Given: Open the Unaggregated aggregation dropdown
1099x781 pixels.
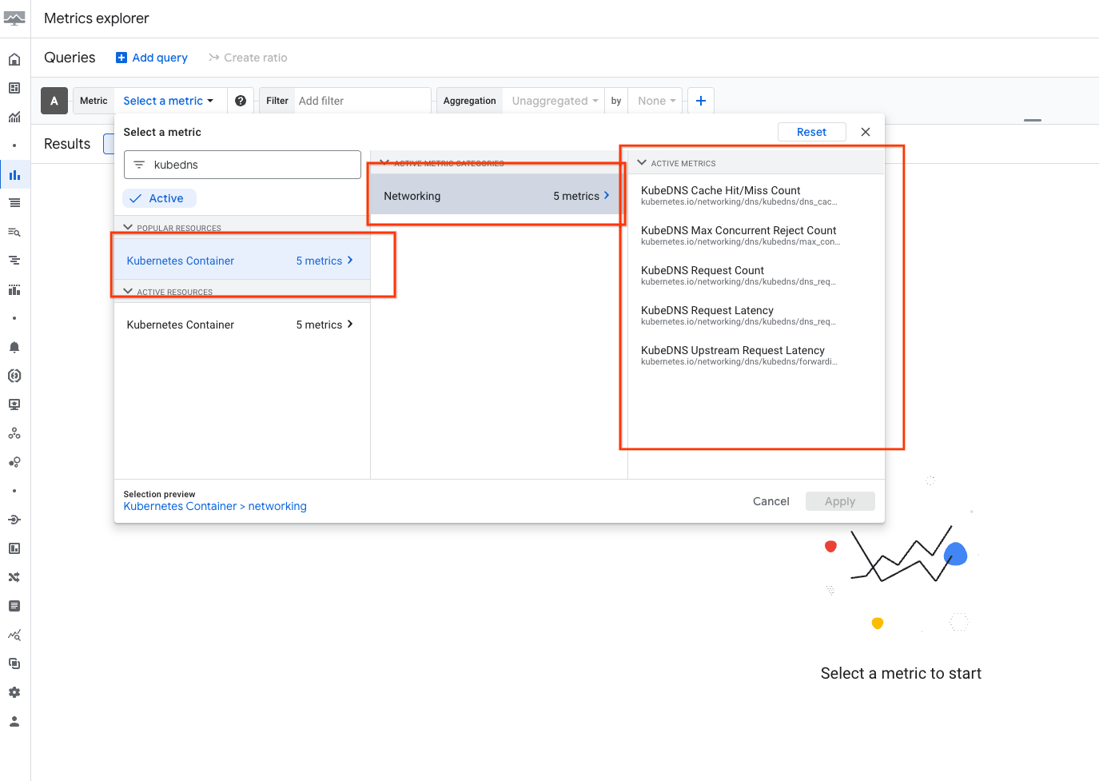Looking at the screenshot, I should [555, 101].
